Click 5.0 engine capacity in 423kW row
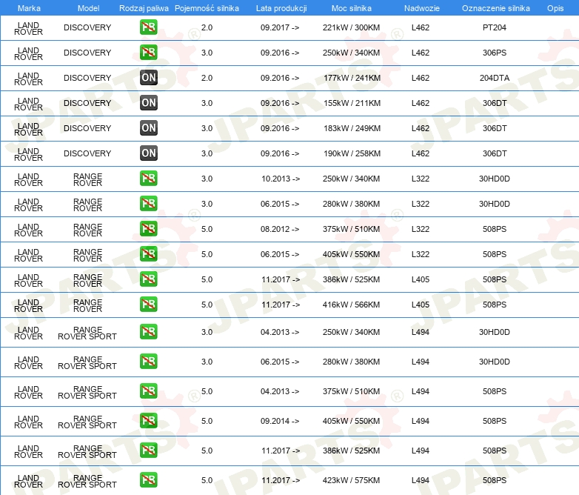This screenshot has width=579, height=495. click(x=207, y=480)
